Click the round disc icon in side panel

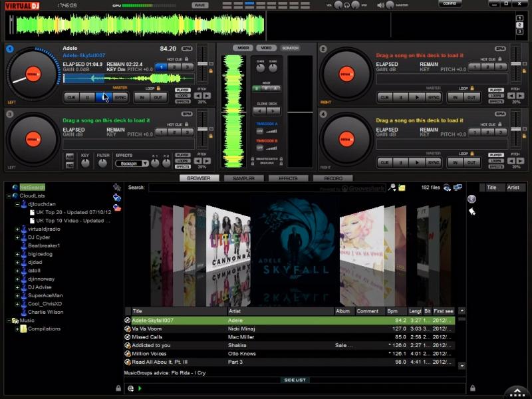471,199
